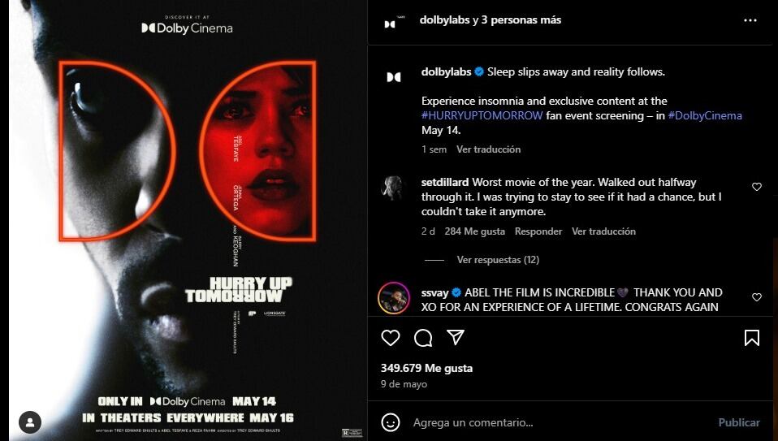
Task: Open the #HURRYUPTOMORROW hashtag
Action: click(482, 115)
